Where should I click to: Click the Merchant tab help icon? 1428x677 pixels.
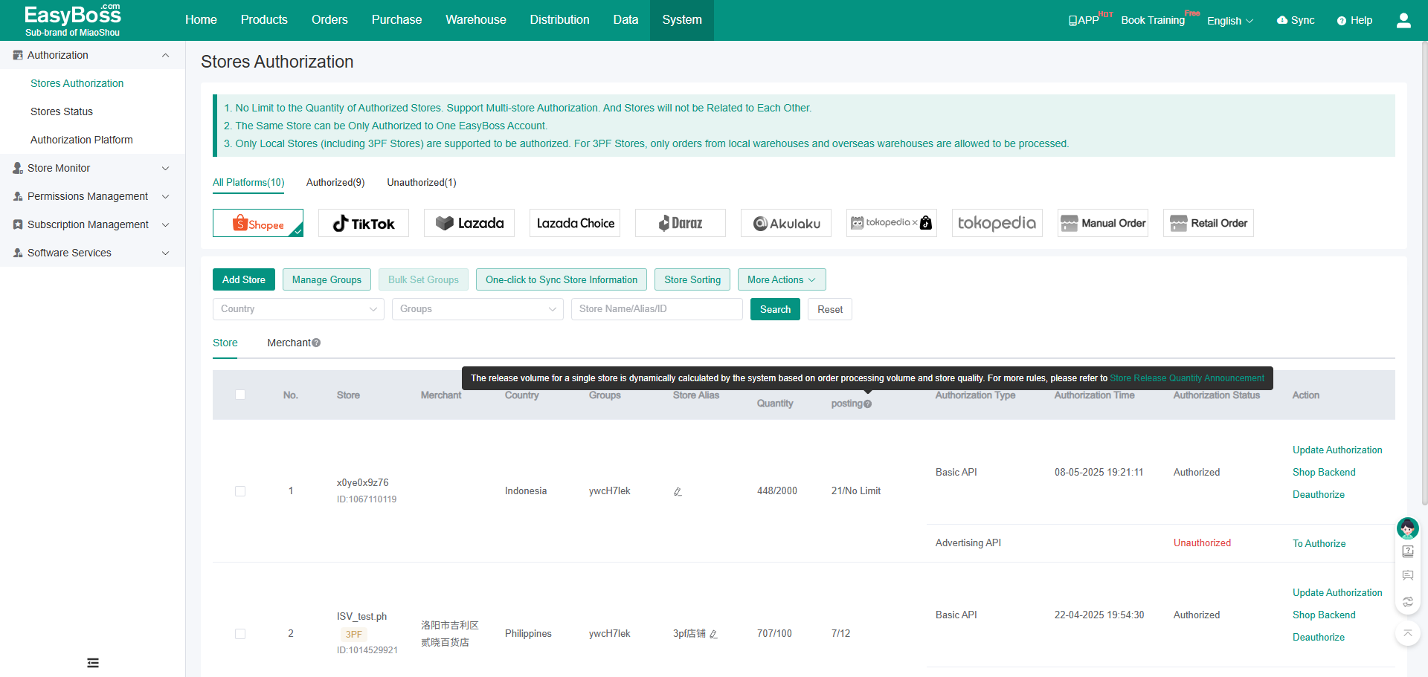[316, 343]
